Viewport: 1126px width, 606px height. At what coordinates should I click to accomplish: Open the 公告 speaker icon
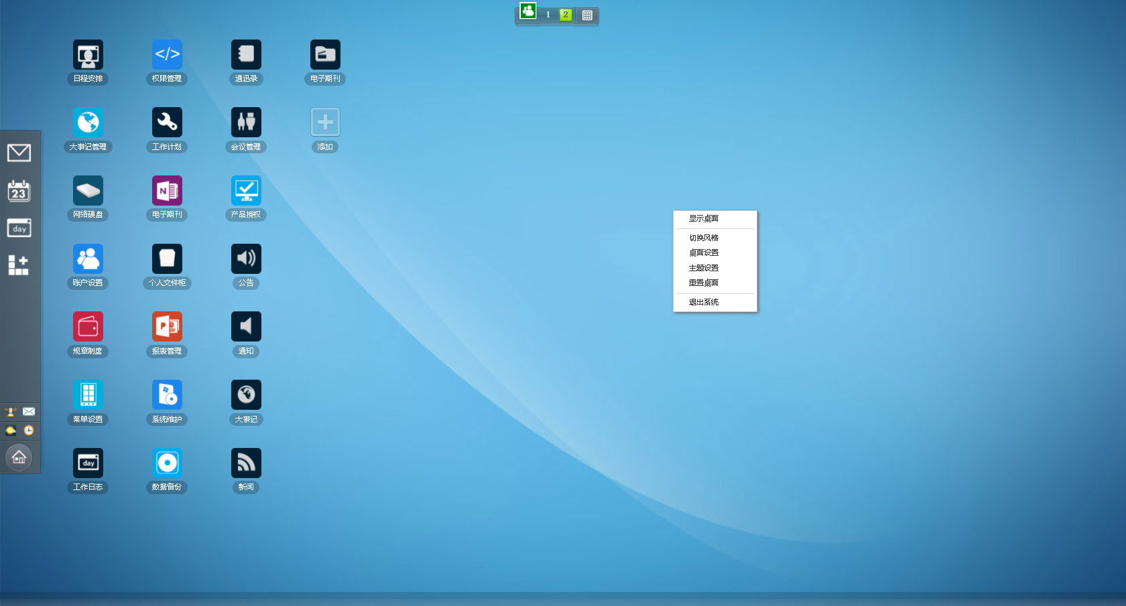[246, 259]
